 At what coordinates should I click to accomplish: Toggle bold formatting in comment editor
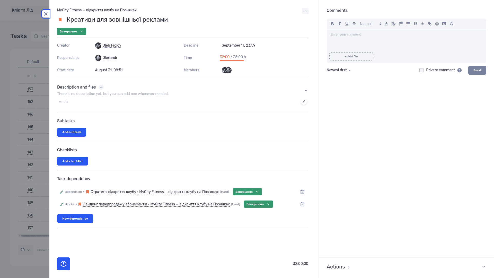pyautogui.click(x=332, y=24)
